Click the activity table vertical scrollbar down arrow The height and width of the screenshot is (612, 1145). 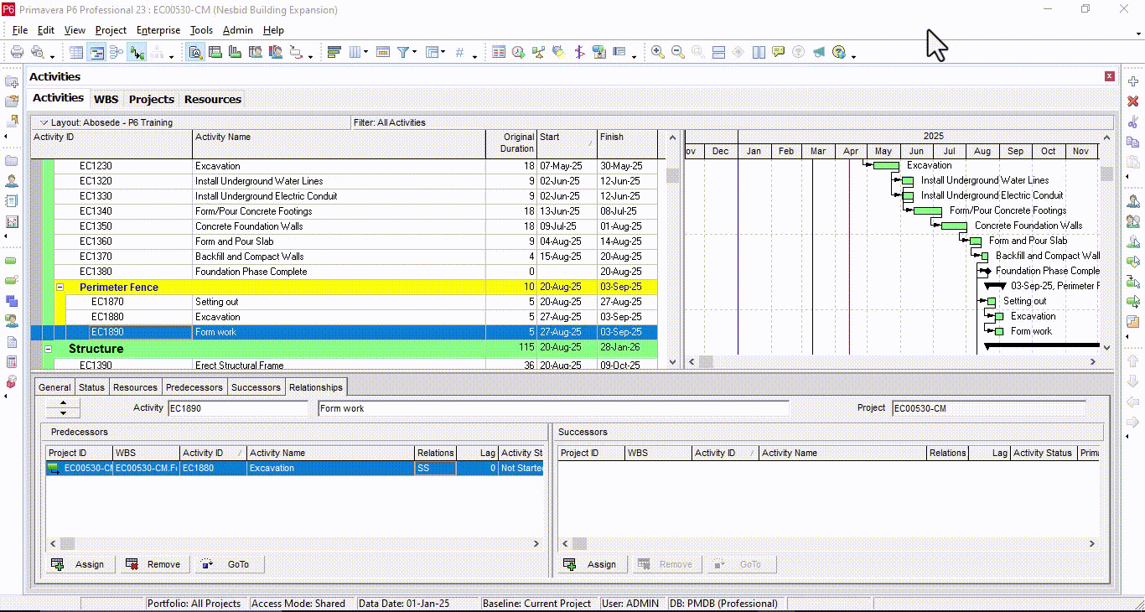(x=672, y=361)
